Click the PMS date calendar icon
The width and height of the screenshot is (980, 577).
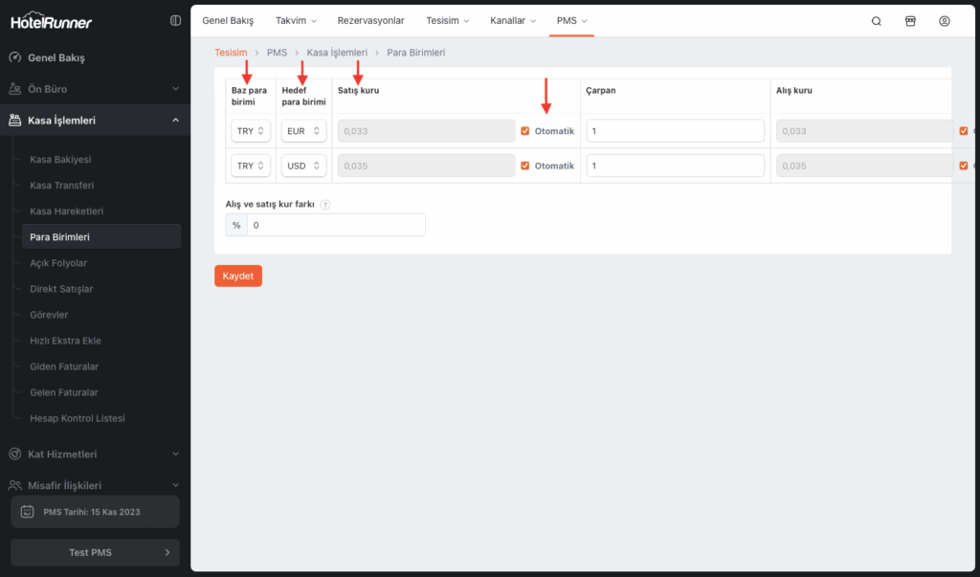tap(28, 512)
